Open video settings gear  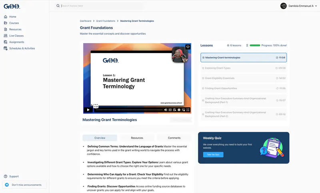[179, 110]
